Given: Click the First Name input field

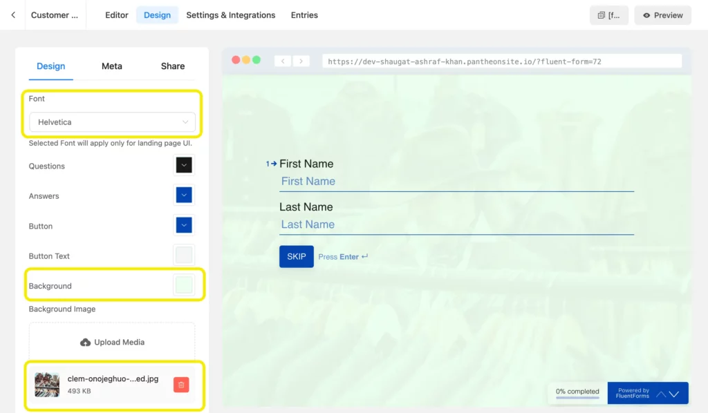Looking at the screenshot, I should tap(456, 182).
